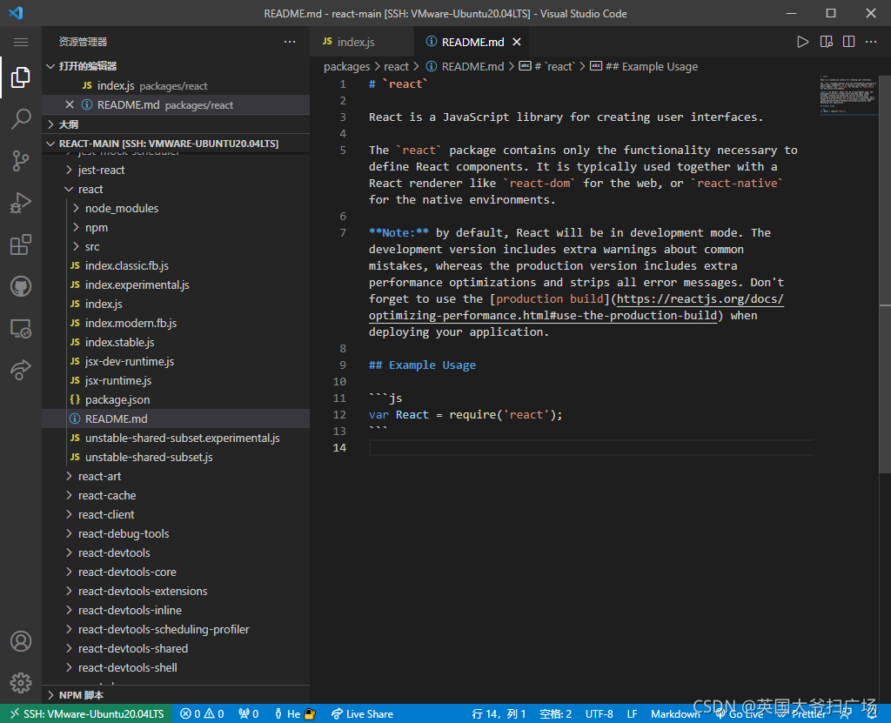The height and width of the screenshot is (723, 891).
Task: Open index.modern.fb.js file
Action: coord(176,323)
